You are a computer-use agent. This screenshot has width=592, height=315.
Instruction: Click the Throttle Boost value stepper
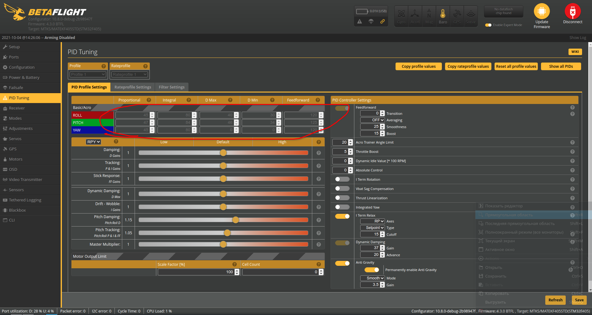(x=351, y=152)
